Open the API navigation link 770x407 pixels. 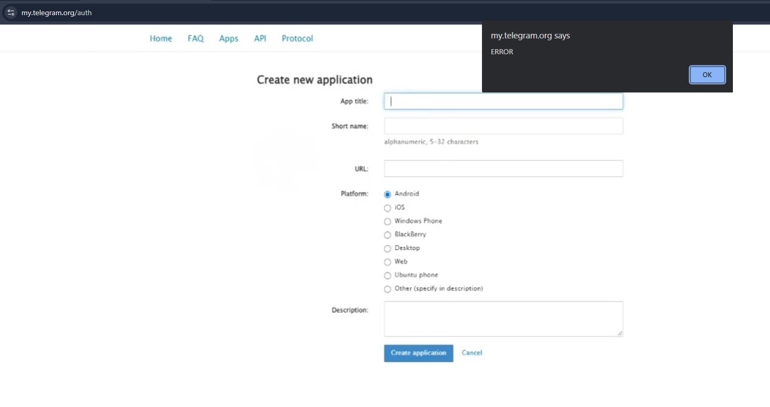(x=260, y=39)
